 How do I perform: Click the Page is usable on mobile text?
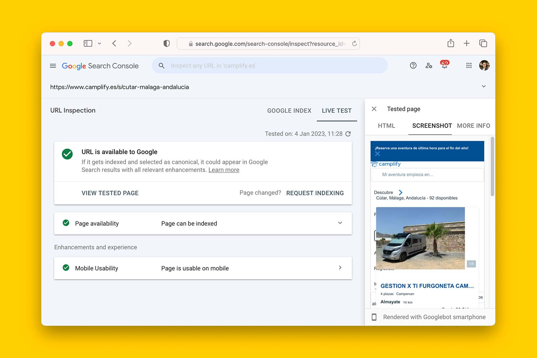195,268
